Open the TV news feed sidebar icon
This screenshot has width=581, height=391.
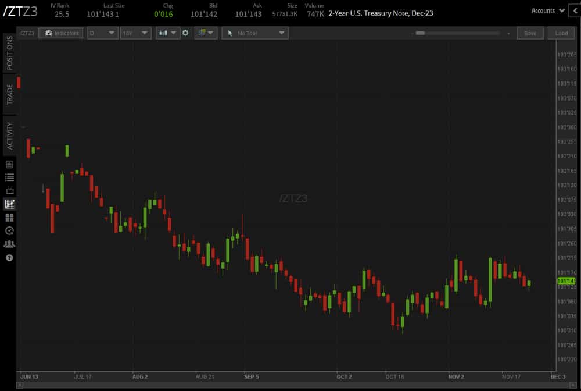click(x=10, y=191)
